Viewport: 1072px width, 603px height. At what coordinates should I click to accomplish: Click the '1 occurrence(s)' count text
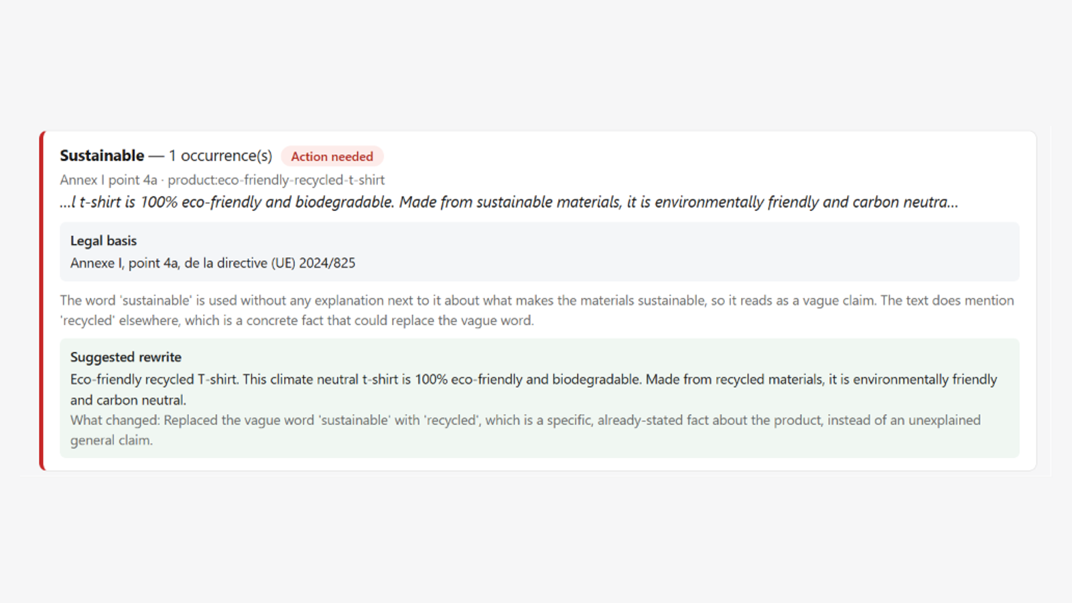pyautogui.click(x=220, y=155)
